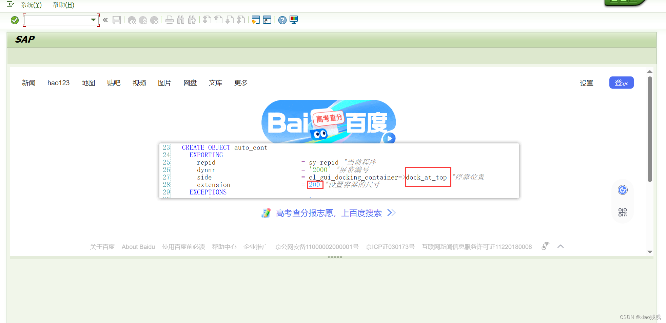This screenshot has height=323, width=666.
Task: Click the scrollbar down arrow
Action: click(650, 252)
